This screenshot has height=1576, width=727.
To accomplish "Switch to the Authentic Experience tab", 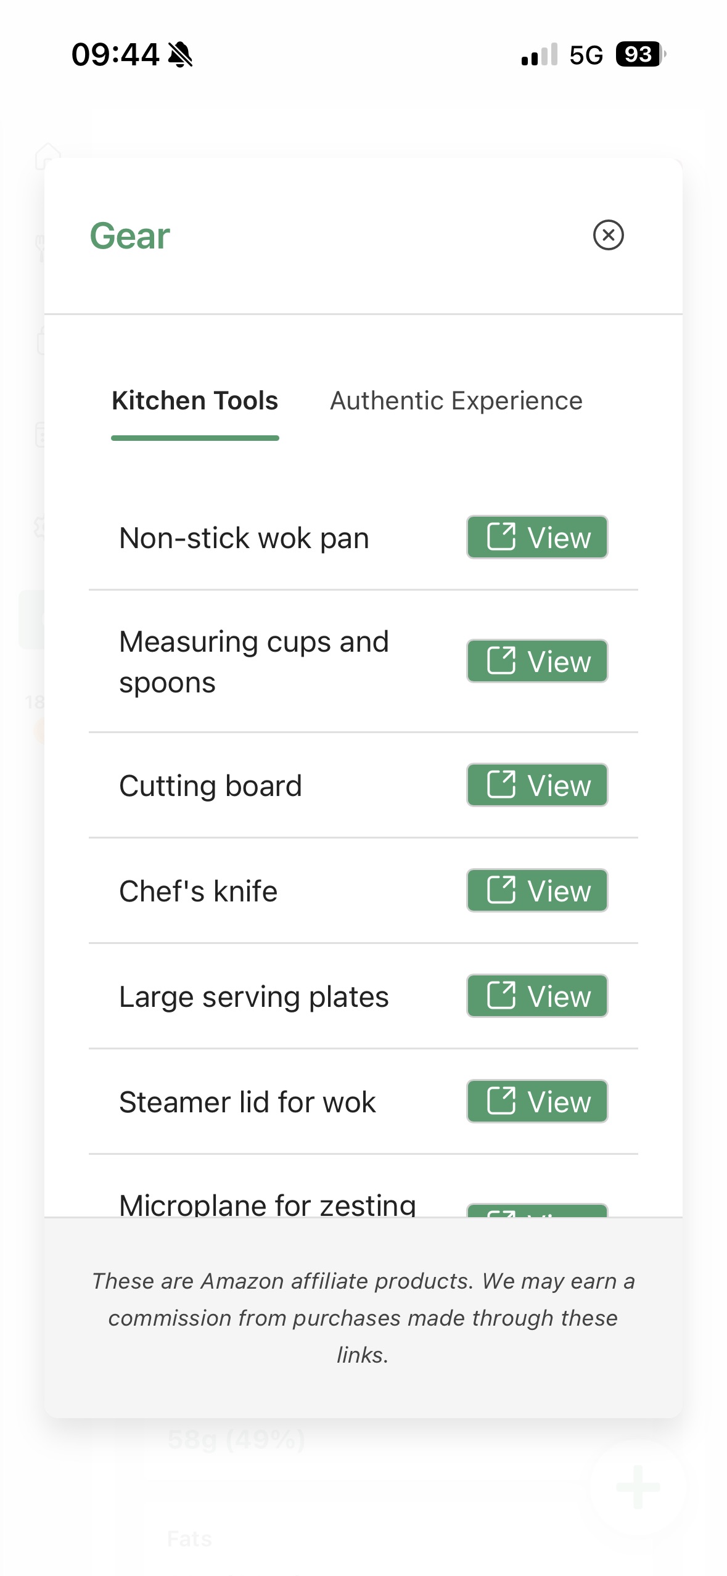I will tap(456, 400).
